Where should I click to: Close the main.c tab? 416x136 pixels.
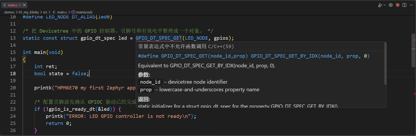(x=24, y=5)
